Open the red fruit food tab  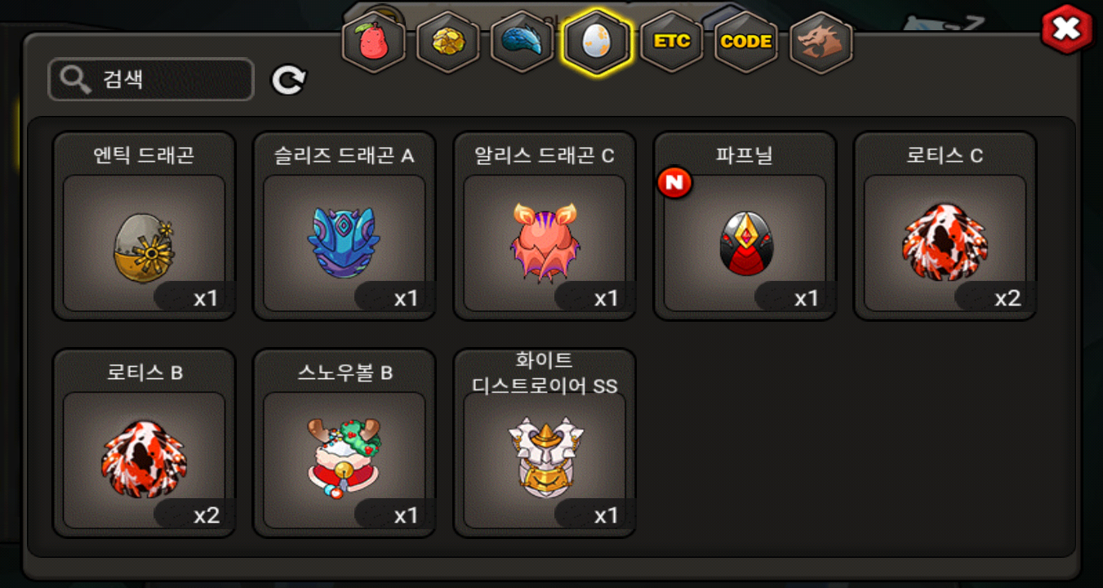pyautogui.click(x=374, y=42)
